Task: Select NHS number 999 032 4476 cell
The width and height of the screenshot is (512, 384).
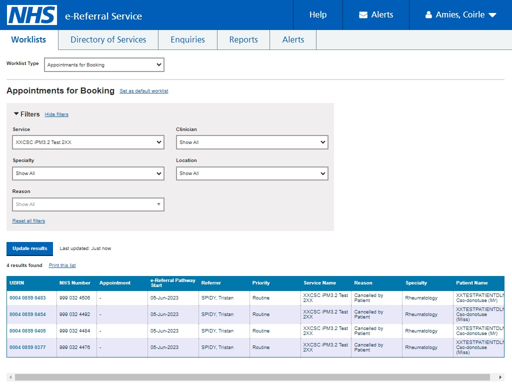Action: (x=76, y=347)
